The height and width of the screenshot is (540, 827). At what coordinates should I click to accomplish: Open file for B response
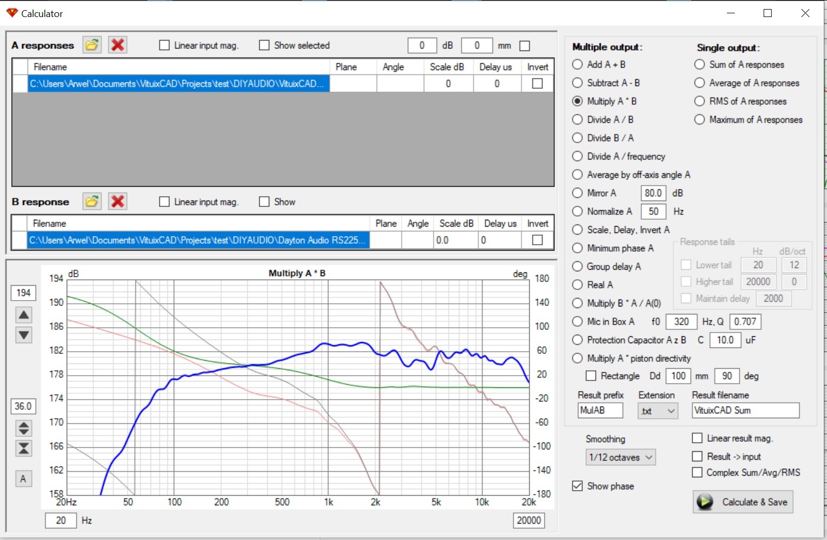coord(92,202)
